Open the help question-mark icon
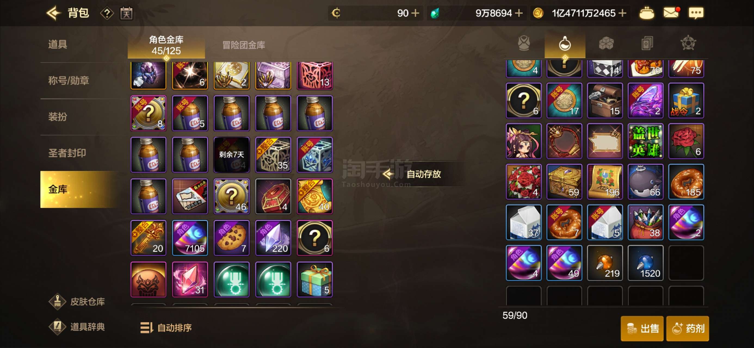The width and height of the screenshot is (754, 348). [x=107, y=14]
